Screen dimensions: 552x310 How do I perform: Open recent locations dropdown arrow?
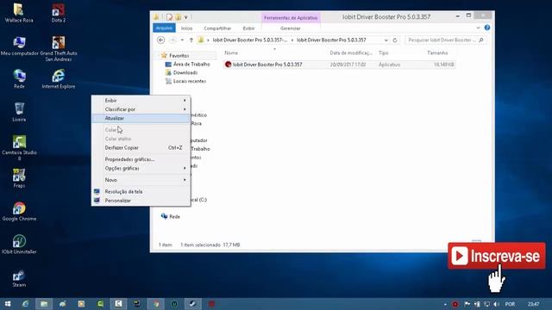pos(182,40)
